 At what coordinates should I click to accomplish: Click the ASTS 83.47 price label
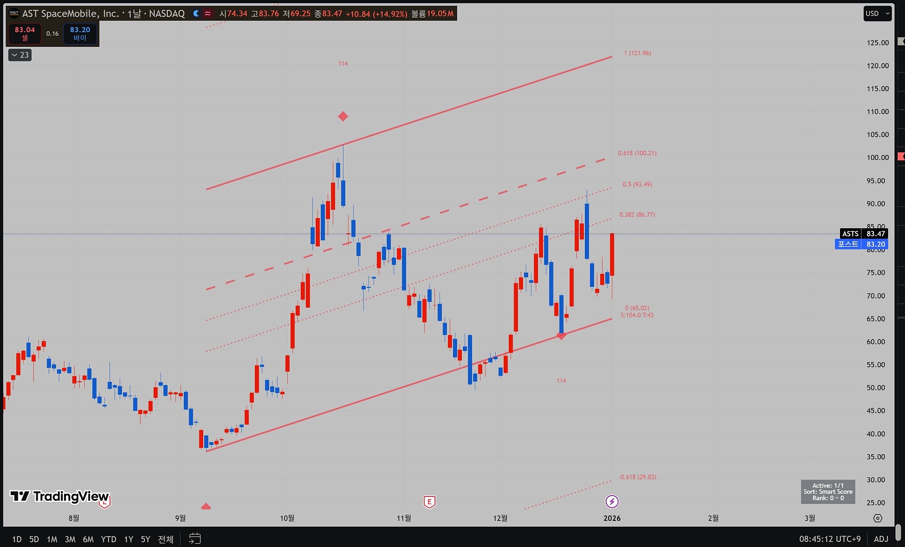tap(864, 233)
